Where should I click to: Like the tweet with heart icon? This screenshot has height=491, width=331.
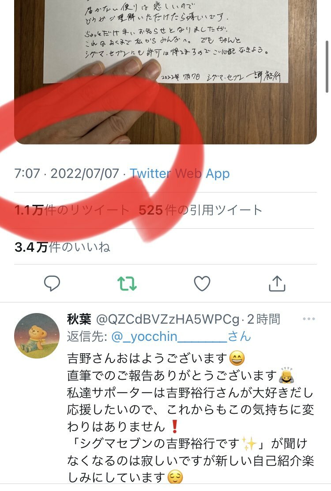click(202, 283)
